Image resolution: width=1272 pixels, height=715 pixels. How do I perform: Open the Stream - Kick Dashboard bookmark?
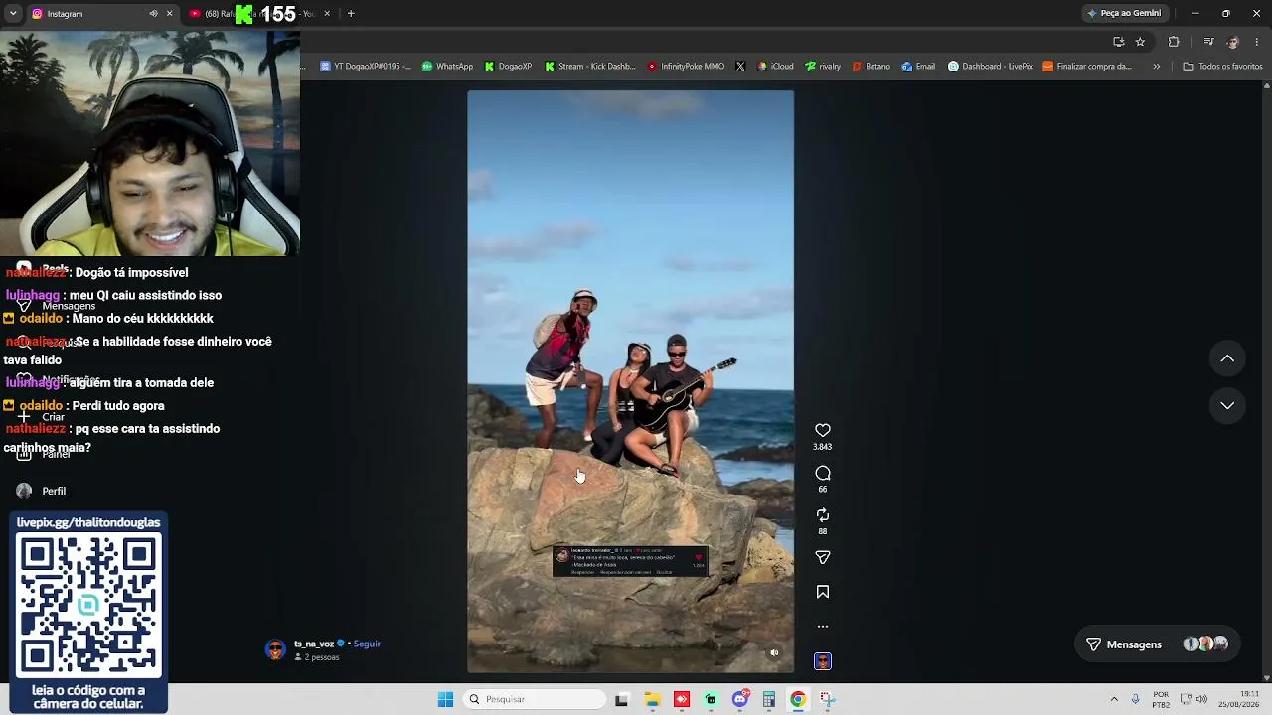coord(589,67)
